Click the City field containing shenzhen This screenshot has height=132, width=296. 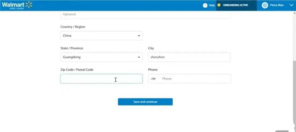pyautogui.click(x=189, y=57)
